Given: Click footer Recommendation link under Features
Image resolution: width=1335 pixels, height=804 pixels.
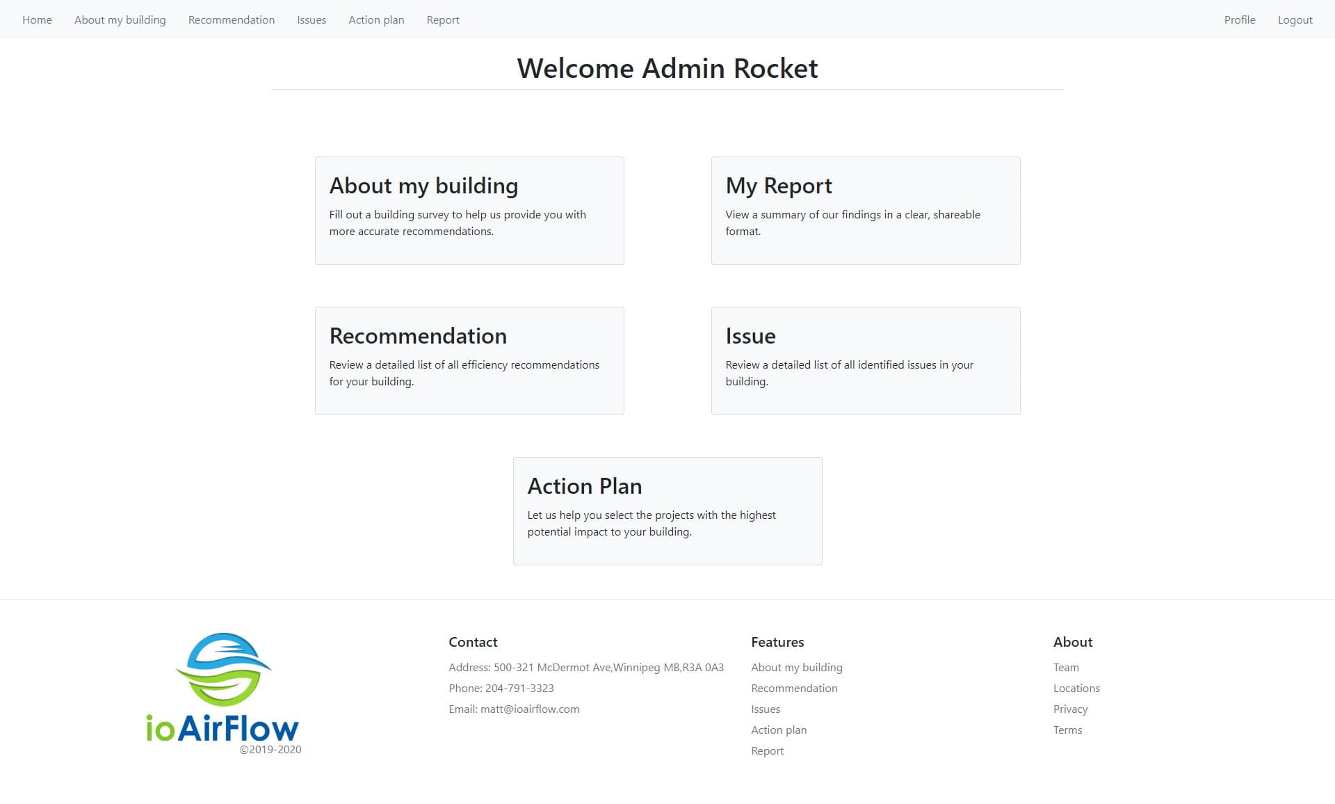Looking at the screenshot, I should point(794,688).
